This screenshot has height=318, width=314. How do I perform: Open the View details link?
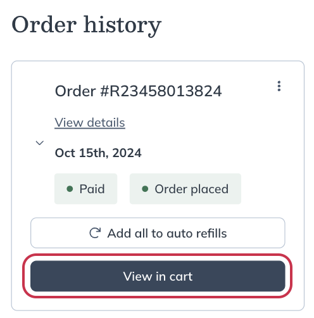tap(90, 122)
